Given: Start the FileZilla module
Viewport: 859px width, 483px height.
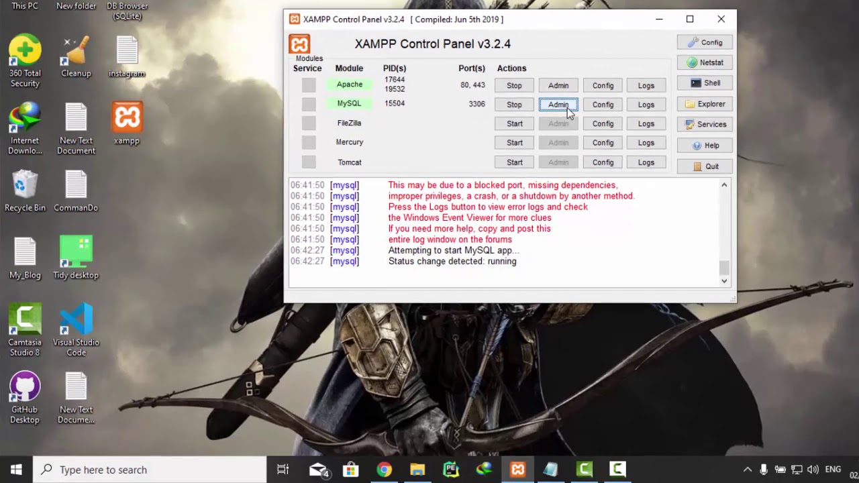Looking at the screenshot, I should tap(514, 123).
